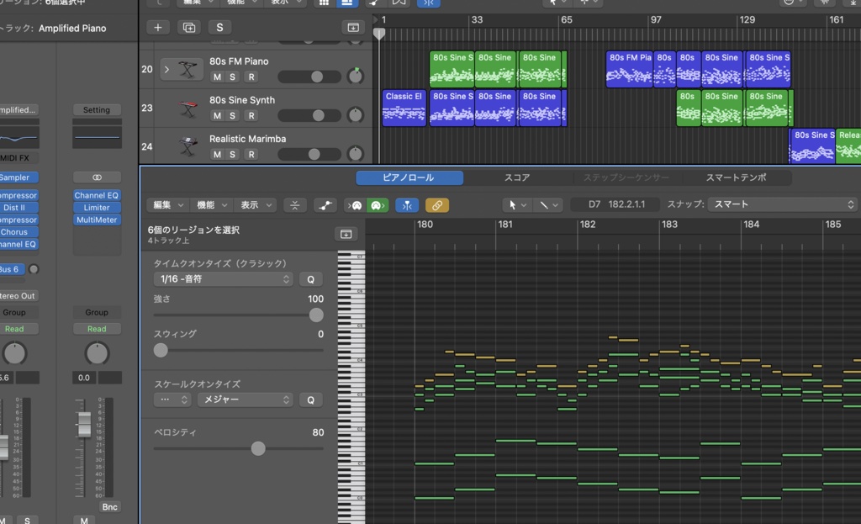Click the 80s Sine Synth pan knob

[356, 114]
